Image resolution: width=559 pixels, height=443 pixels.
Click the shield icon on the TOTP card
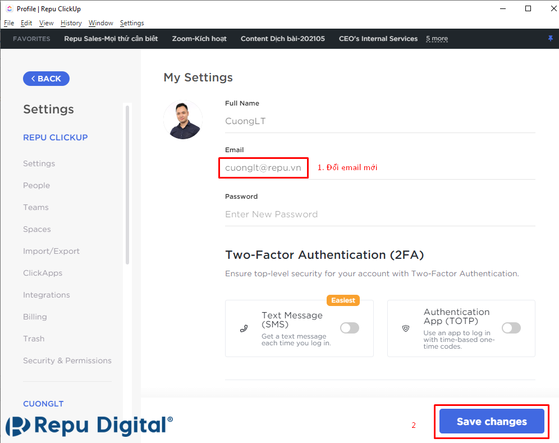tap(406, 328)
